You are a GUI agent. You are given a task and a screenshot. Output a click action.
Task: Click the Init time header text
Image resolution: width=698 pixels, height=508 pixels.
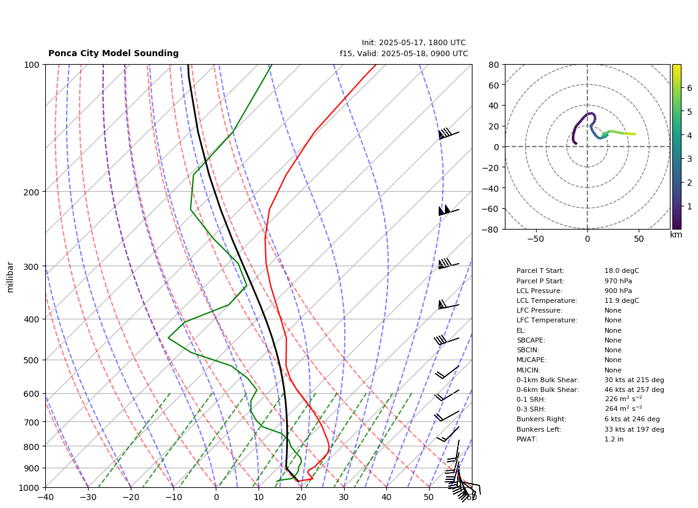(x=414, y=43)
